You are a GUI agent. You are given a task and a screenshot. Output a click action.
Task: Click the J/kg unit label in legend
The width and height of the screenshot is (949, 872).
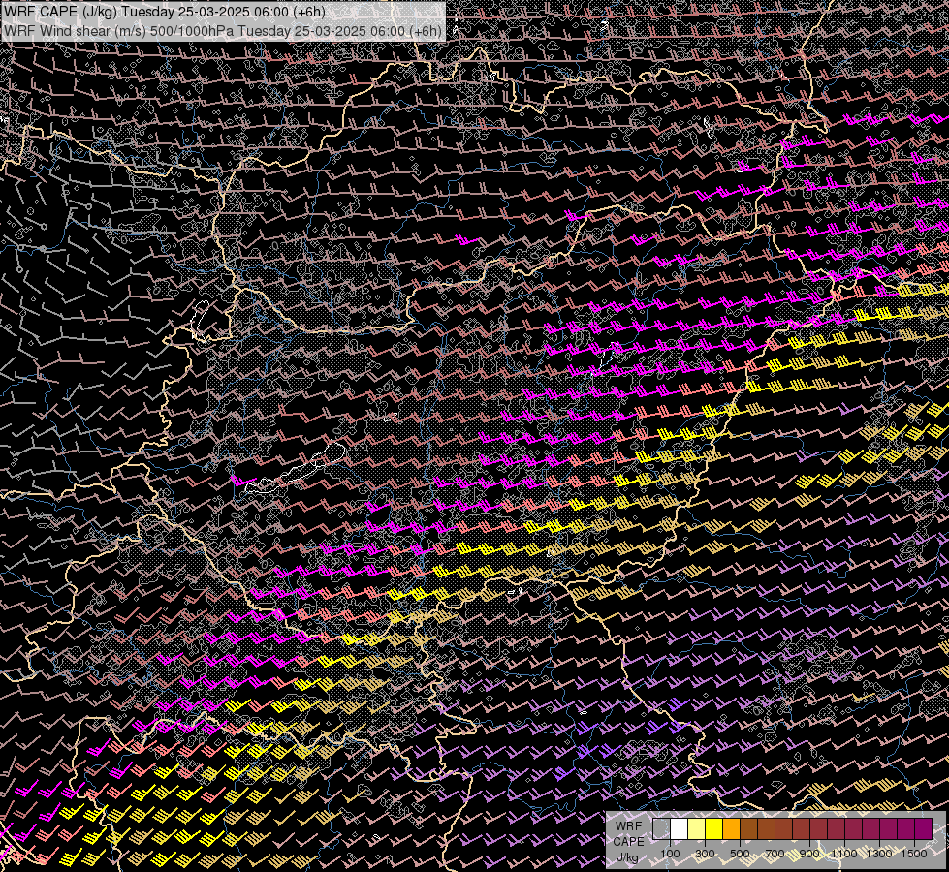click(x=628, y=857)
